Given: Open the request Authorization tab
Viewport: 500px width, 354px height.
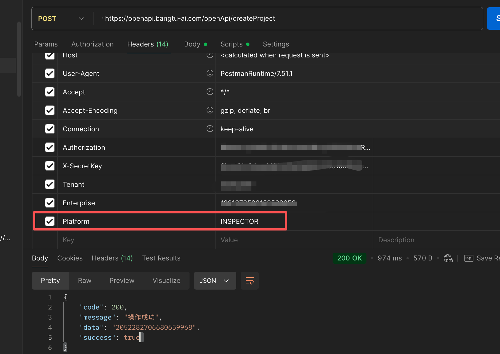Looking at the screenshot, I should (x=92, y=44).
